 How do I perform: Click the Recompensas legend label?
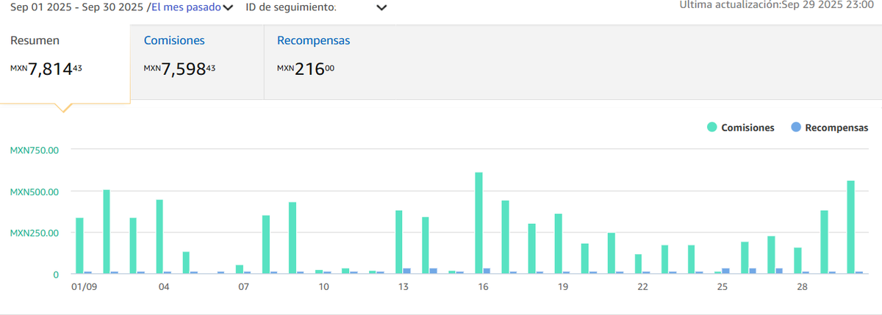836,127
